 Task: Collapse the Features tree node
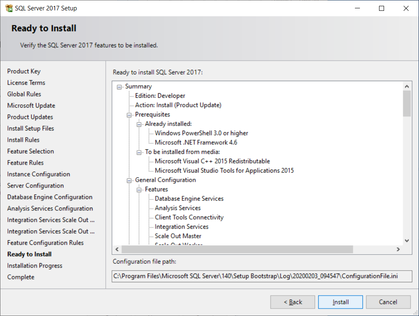[x=139, y=190]
